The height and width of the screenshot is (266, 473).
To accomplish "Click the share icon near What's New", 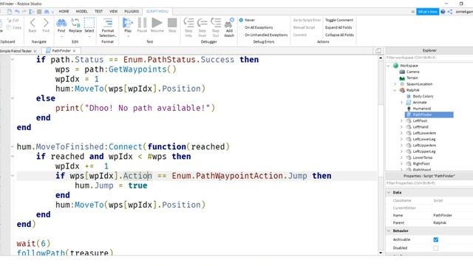I will pos(450,12).
